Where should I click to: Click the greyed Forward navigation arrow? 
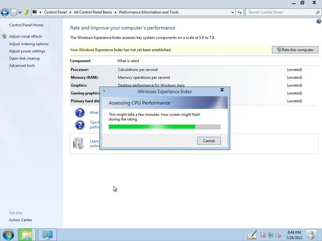[x=14, y=12]
